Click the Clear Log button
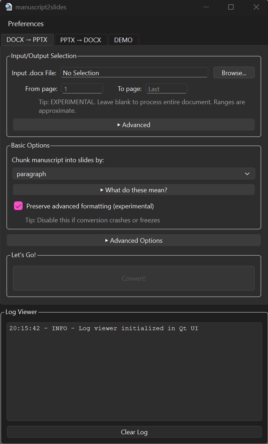268x444 pixels. coord(134,432)
